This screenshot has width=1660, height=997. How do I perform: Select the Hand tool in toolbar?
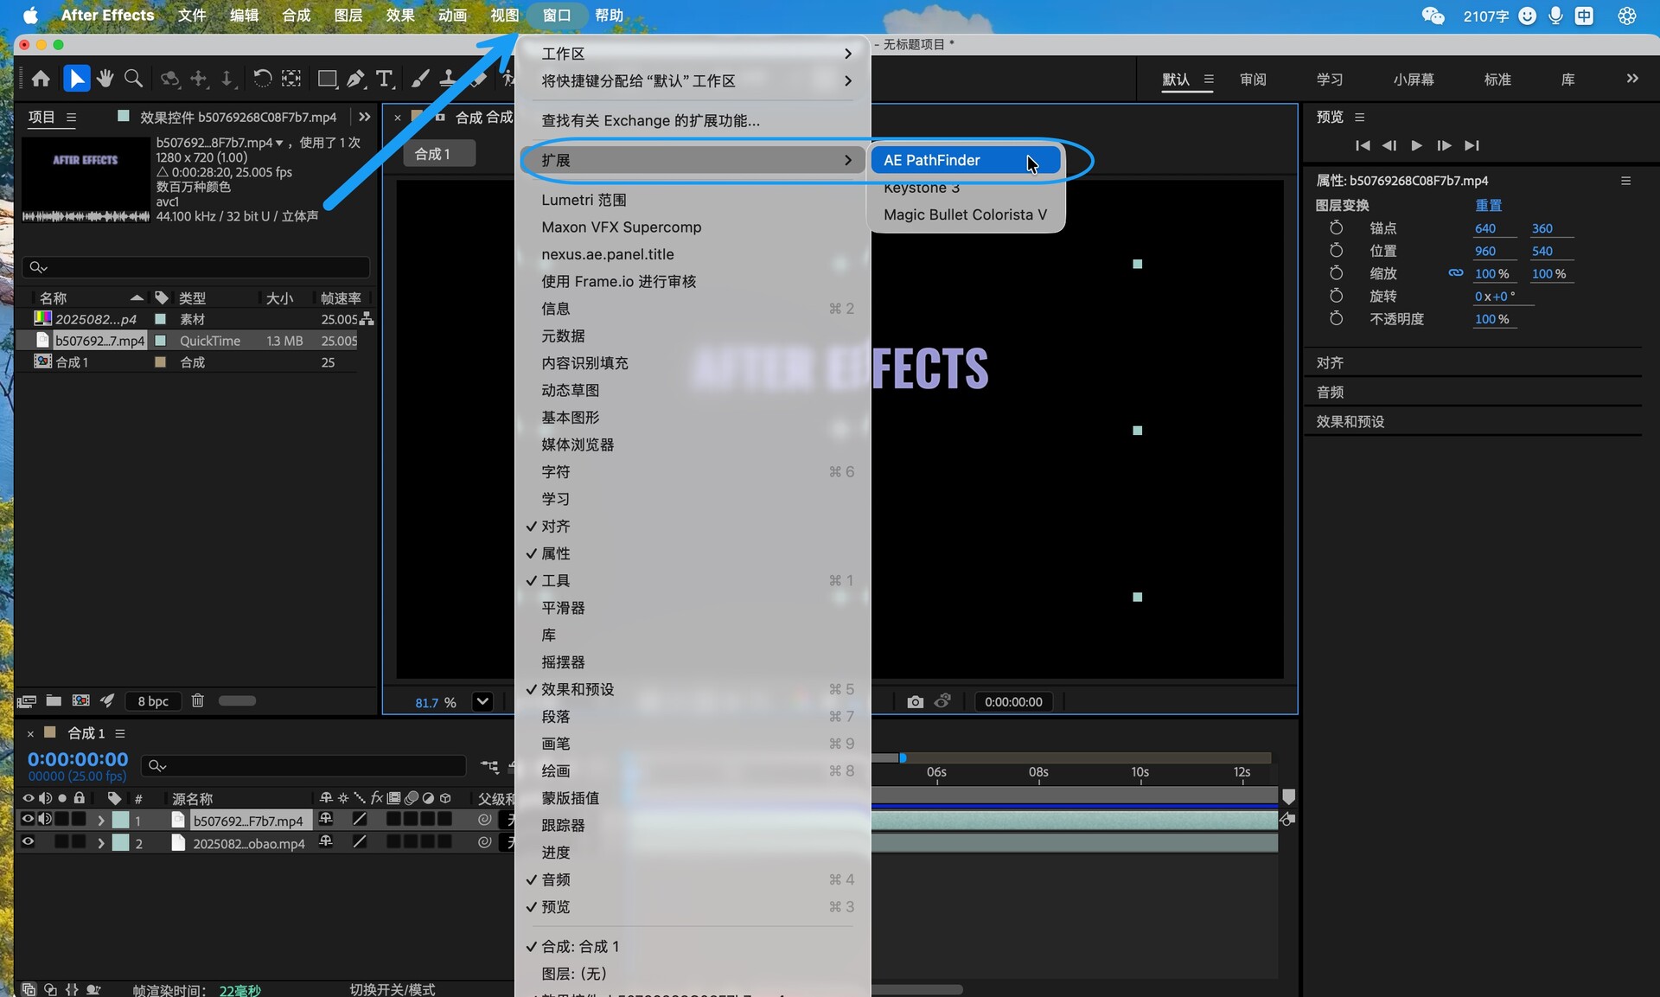point(105,79)
